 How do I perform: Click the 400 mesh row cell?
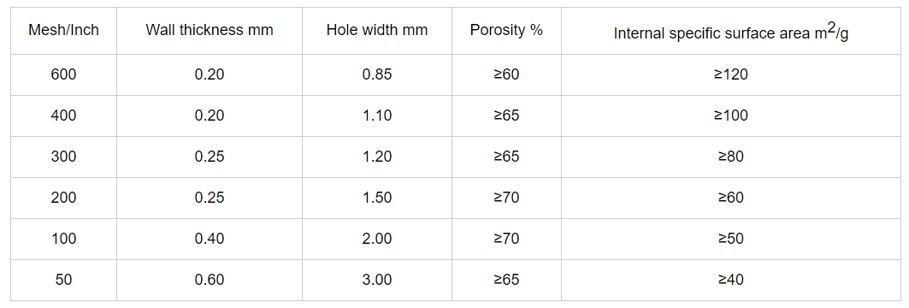point(64,116)
